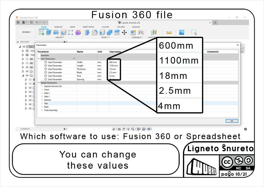The height and width of the screenshot is (187, 264).
Task: Expand the Final Assembly parameters row
Action: 42,110
